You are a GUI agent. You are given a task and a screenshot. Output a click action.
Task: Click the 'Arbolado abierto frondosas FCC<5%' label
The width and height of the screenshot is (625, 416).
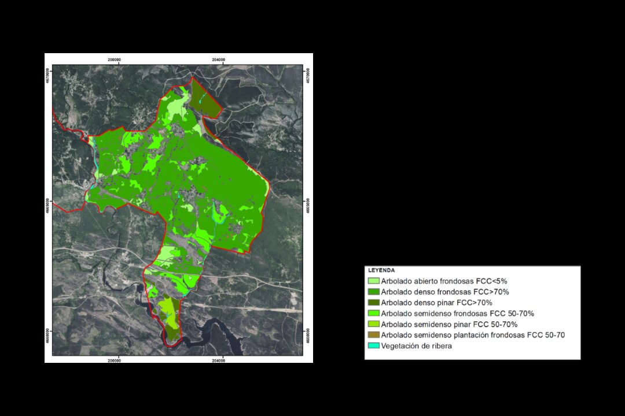point(444,281)
